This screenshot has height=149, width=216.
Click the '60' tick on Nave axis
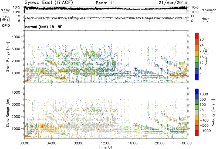tap(193, 16)
